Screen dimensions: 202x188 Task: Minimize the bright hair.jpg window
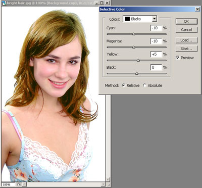[x=96, y=3]
